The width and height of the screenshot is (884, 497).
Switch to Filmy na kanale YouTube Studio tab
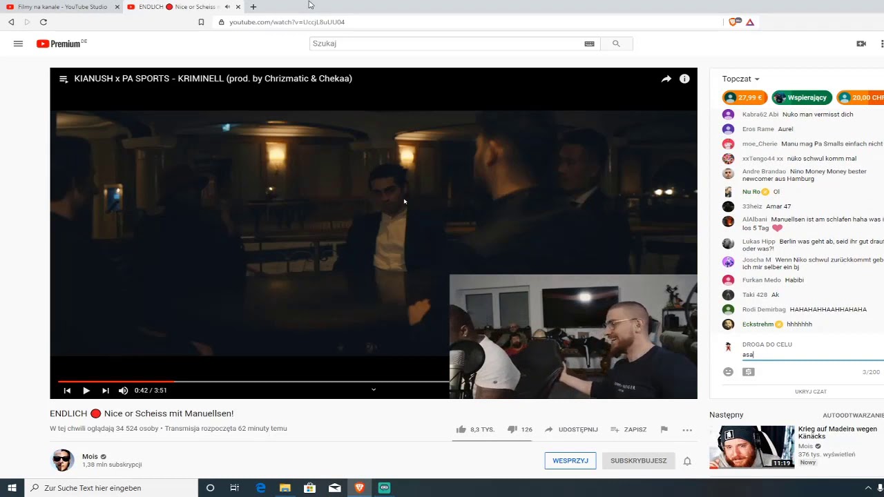61,7
